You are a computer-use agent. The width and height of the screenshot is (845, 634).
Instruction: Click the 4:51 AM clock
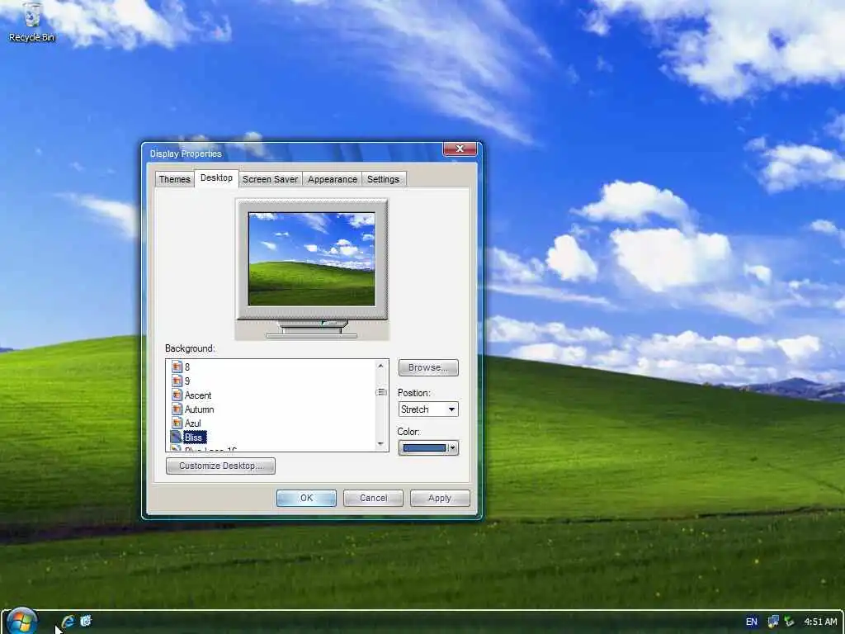[820, 622]
